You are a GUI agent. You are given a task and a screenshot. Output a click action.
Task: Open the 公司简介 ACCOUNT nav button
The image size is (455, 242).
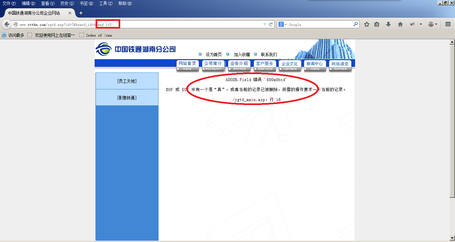213,66
